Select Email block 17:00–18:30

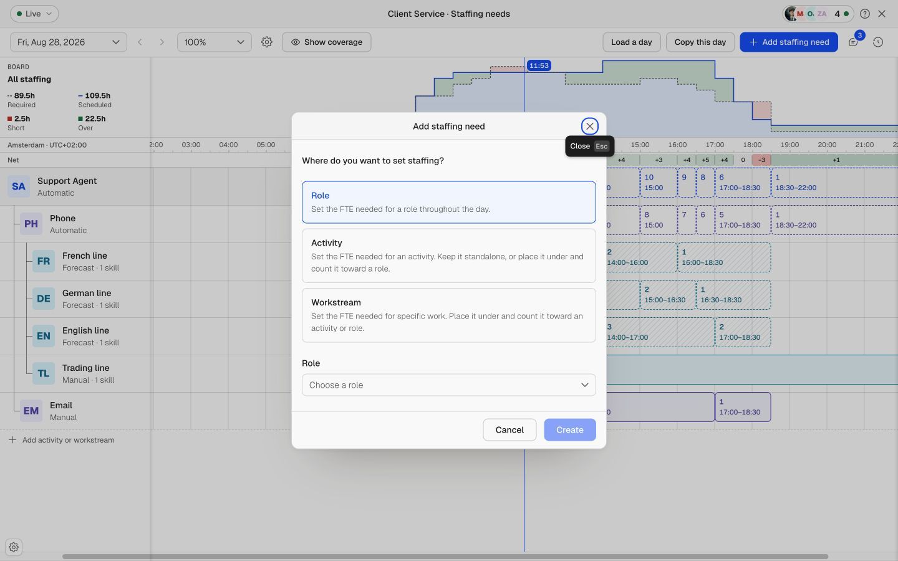pos(743,407)
